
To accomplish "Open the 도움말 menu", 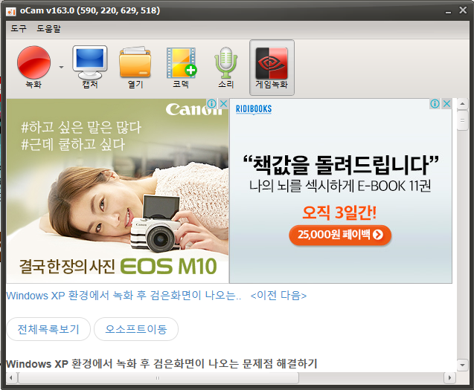I will (48, 29).
